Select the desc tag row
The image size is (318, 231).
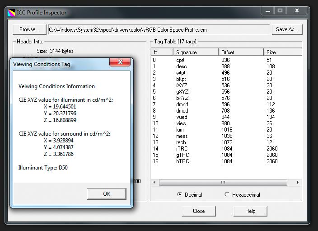tap(226, 66)
